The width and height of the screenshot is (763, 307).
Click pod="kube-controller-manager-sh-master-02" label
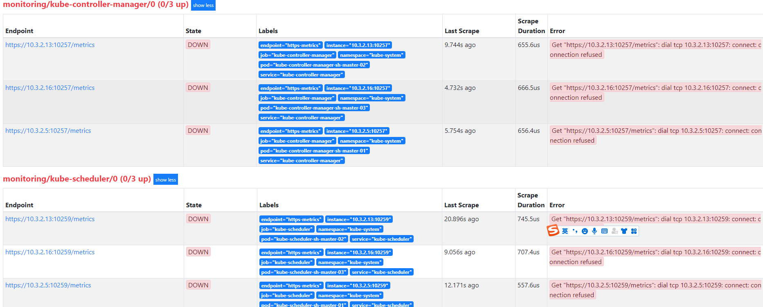click(314, 65)
